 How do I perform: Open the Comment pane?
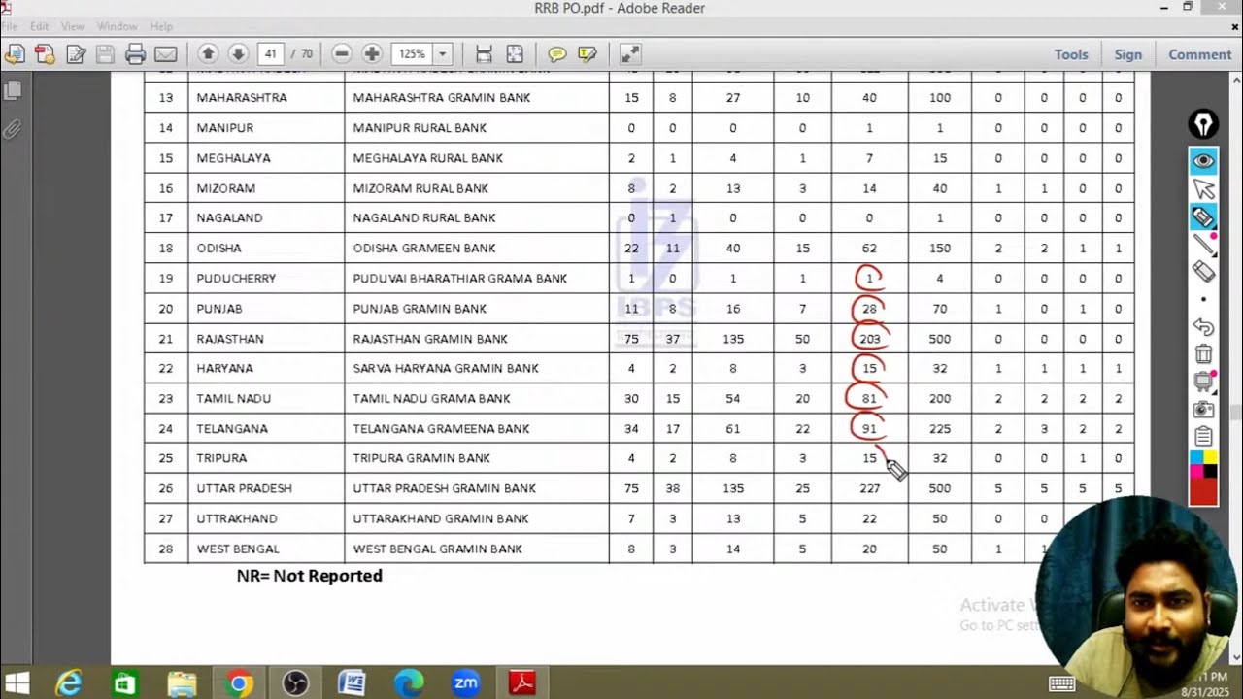coord(1200,54)
